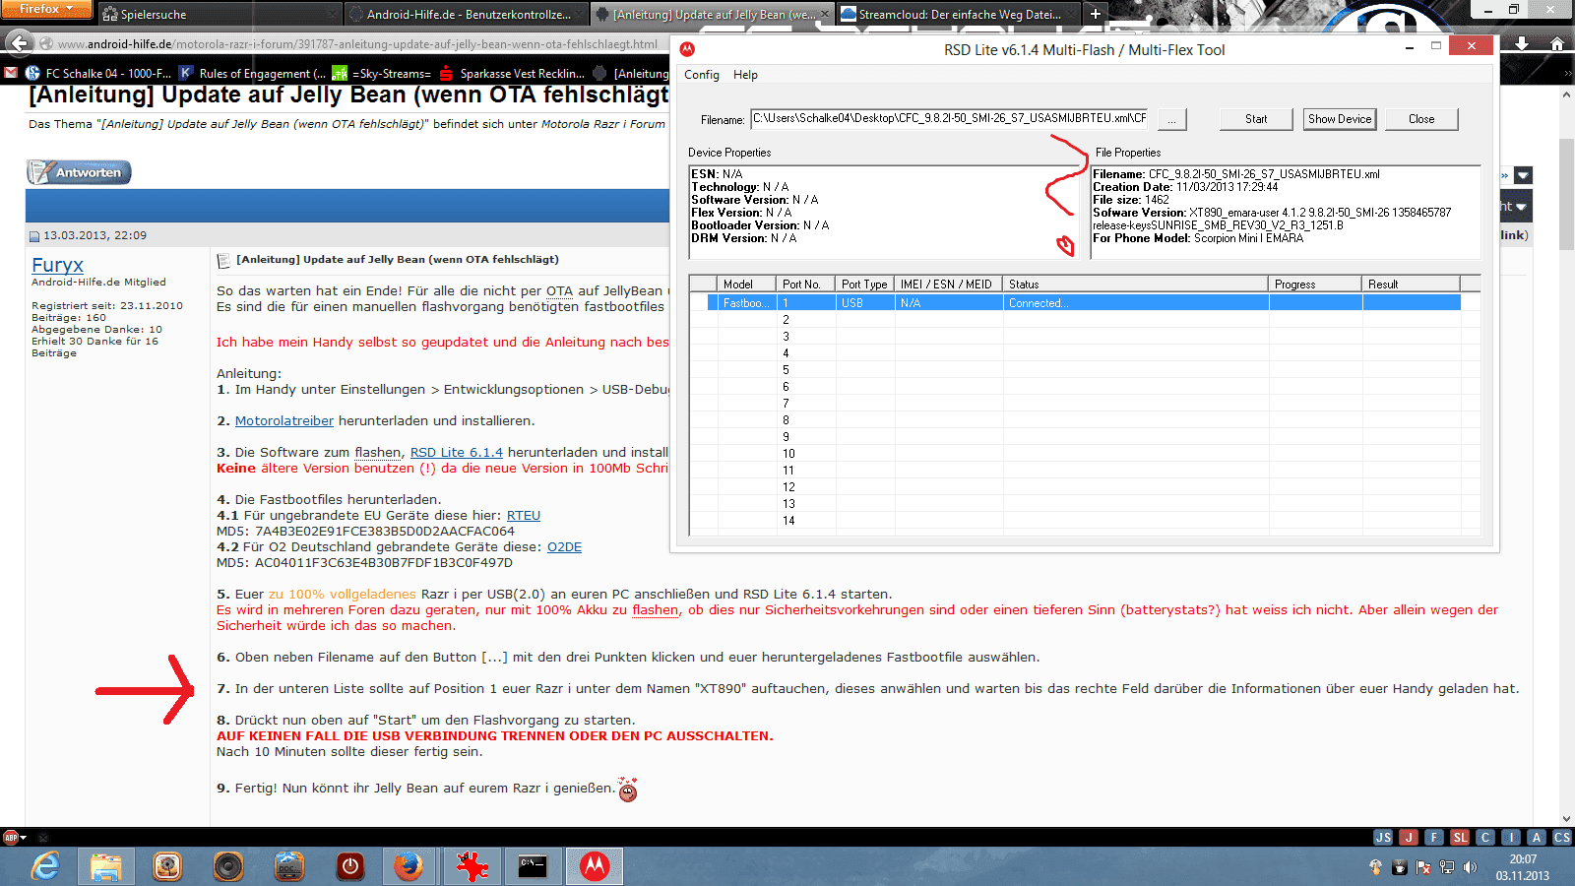Open Adblock Plus ABP addon icon
The width and height of the screenshot is (1575, 886).
(12, 838)
